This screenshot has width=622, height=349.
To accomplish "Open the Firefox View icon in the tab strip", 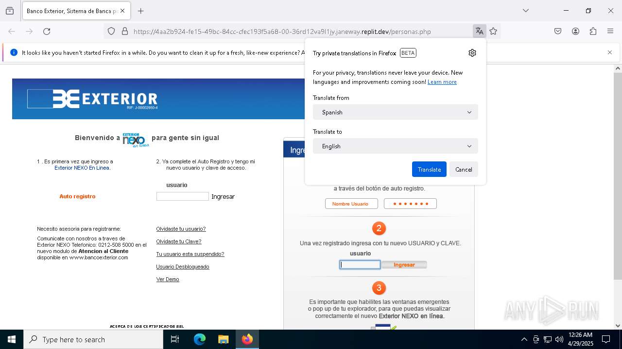I will pos(10,11).
